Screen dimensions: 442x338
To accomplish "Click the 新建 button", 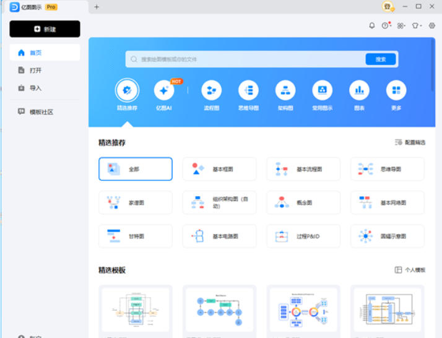I will (45, 29).
